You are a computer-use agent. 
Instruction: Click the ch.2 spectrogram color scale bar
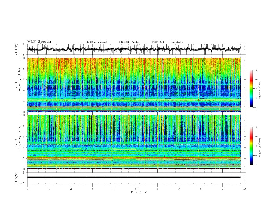[x=251, y=146]
